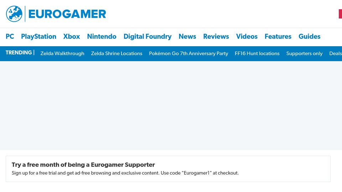The image size is (342, 192).
Task: Open Zelda Shrine Locations trending link
Action: (116, 53)
